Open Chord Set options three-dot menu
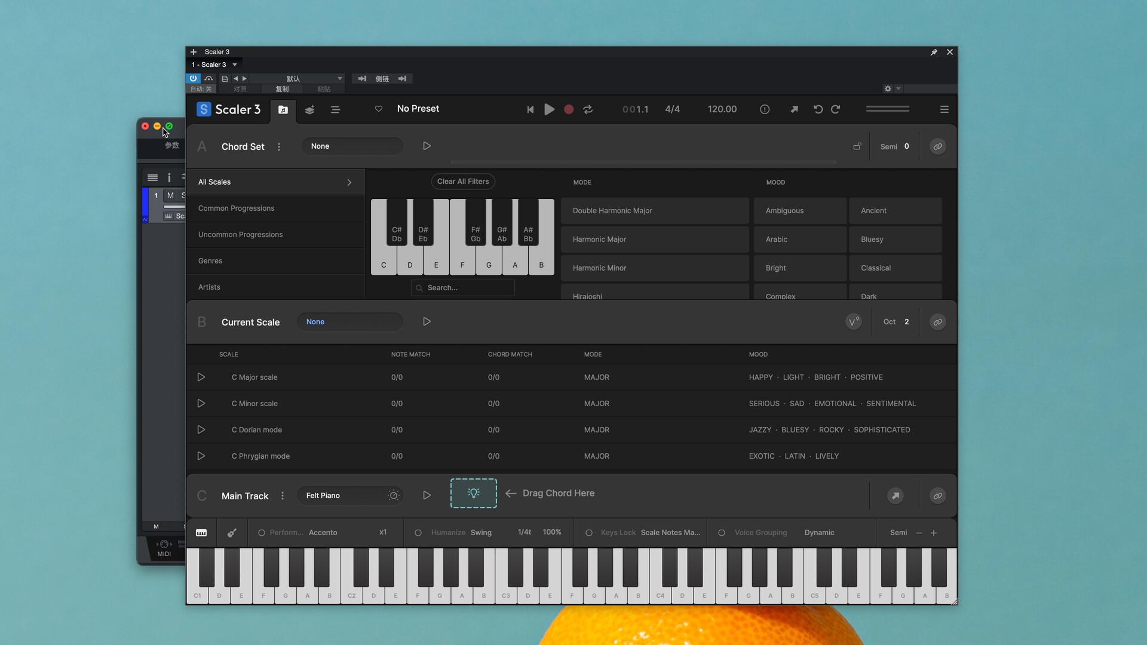 click(279, 147)
